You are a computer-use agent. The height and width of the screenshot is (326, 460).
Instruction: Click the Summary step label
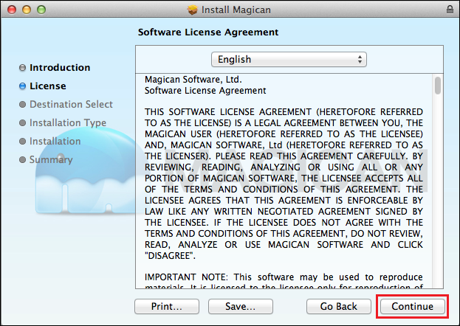(x=51, y=160)
